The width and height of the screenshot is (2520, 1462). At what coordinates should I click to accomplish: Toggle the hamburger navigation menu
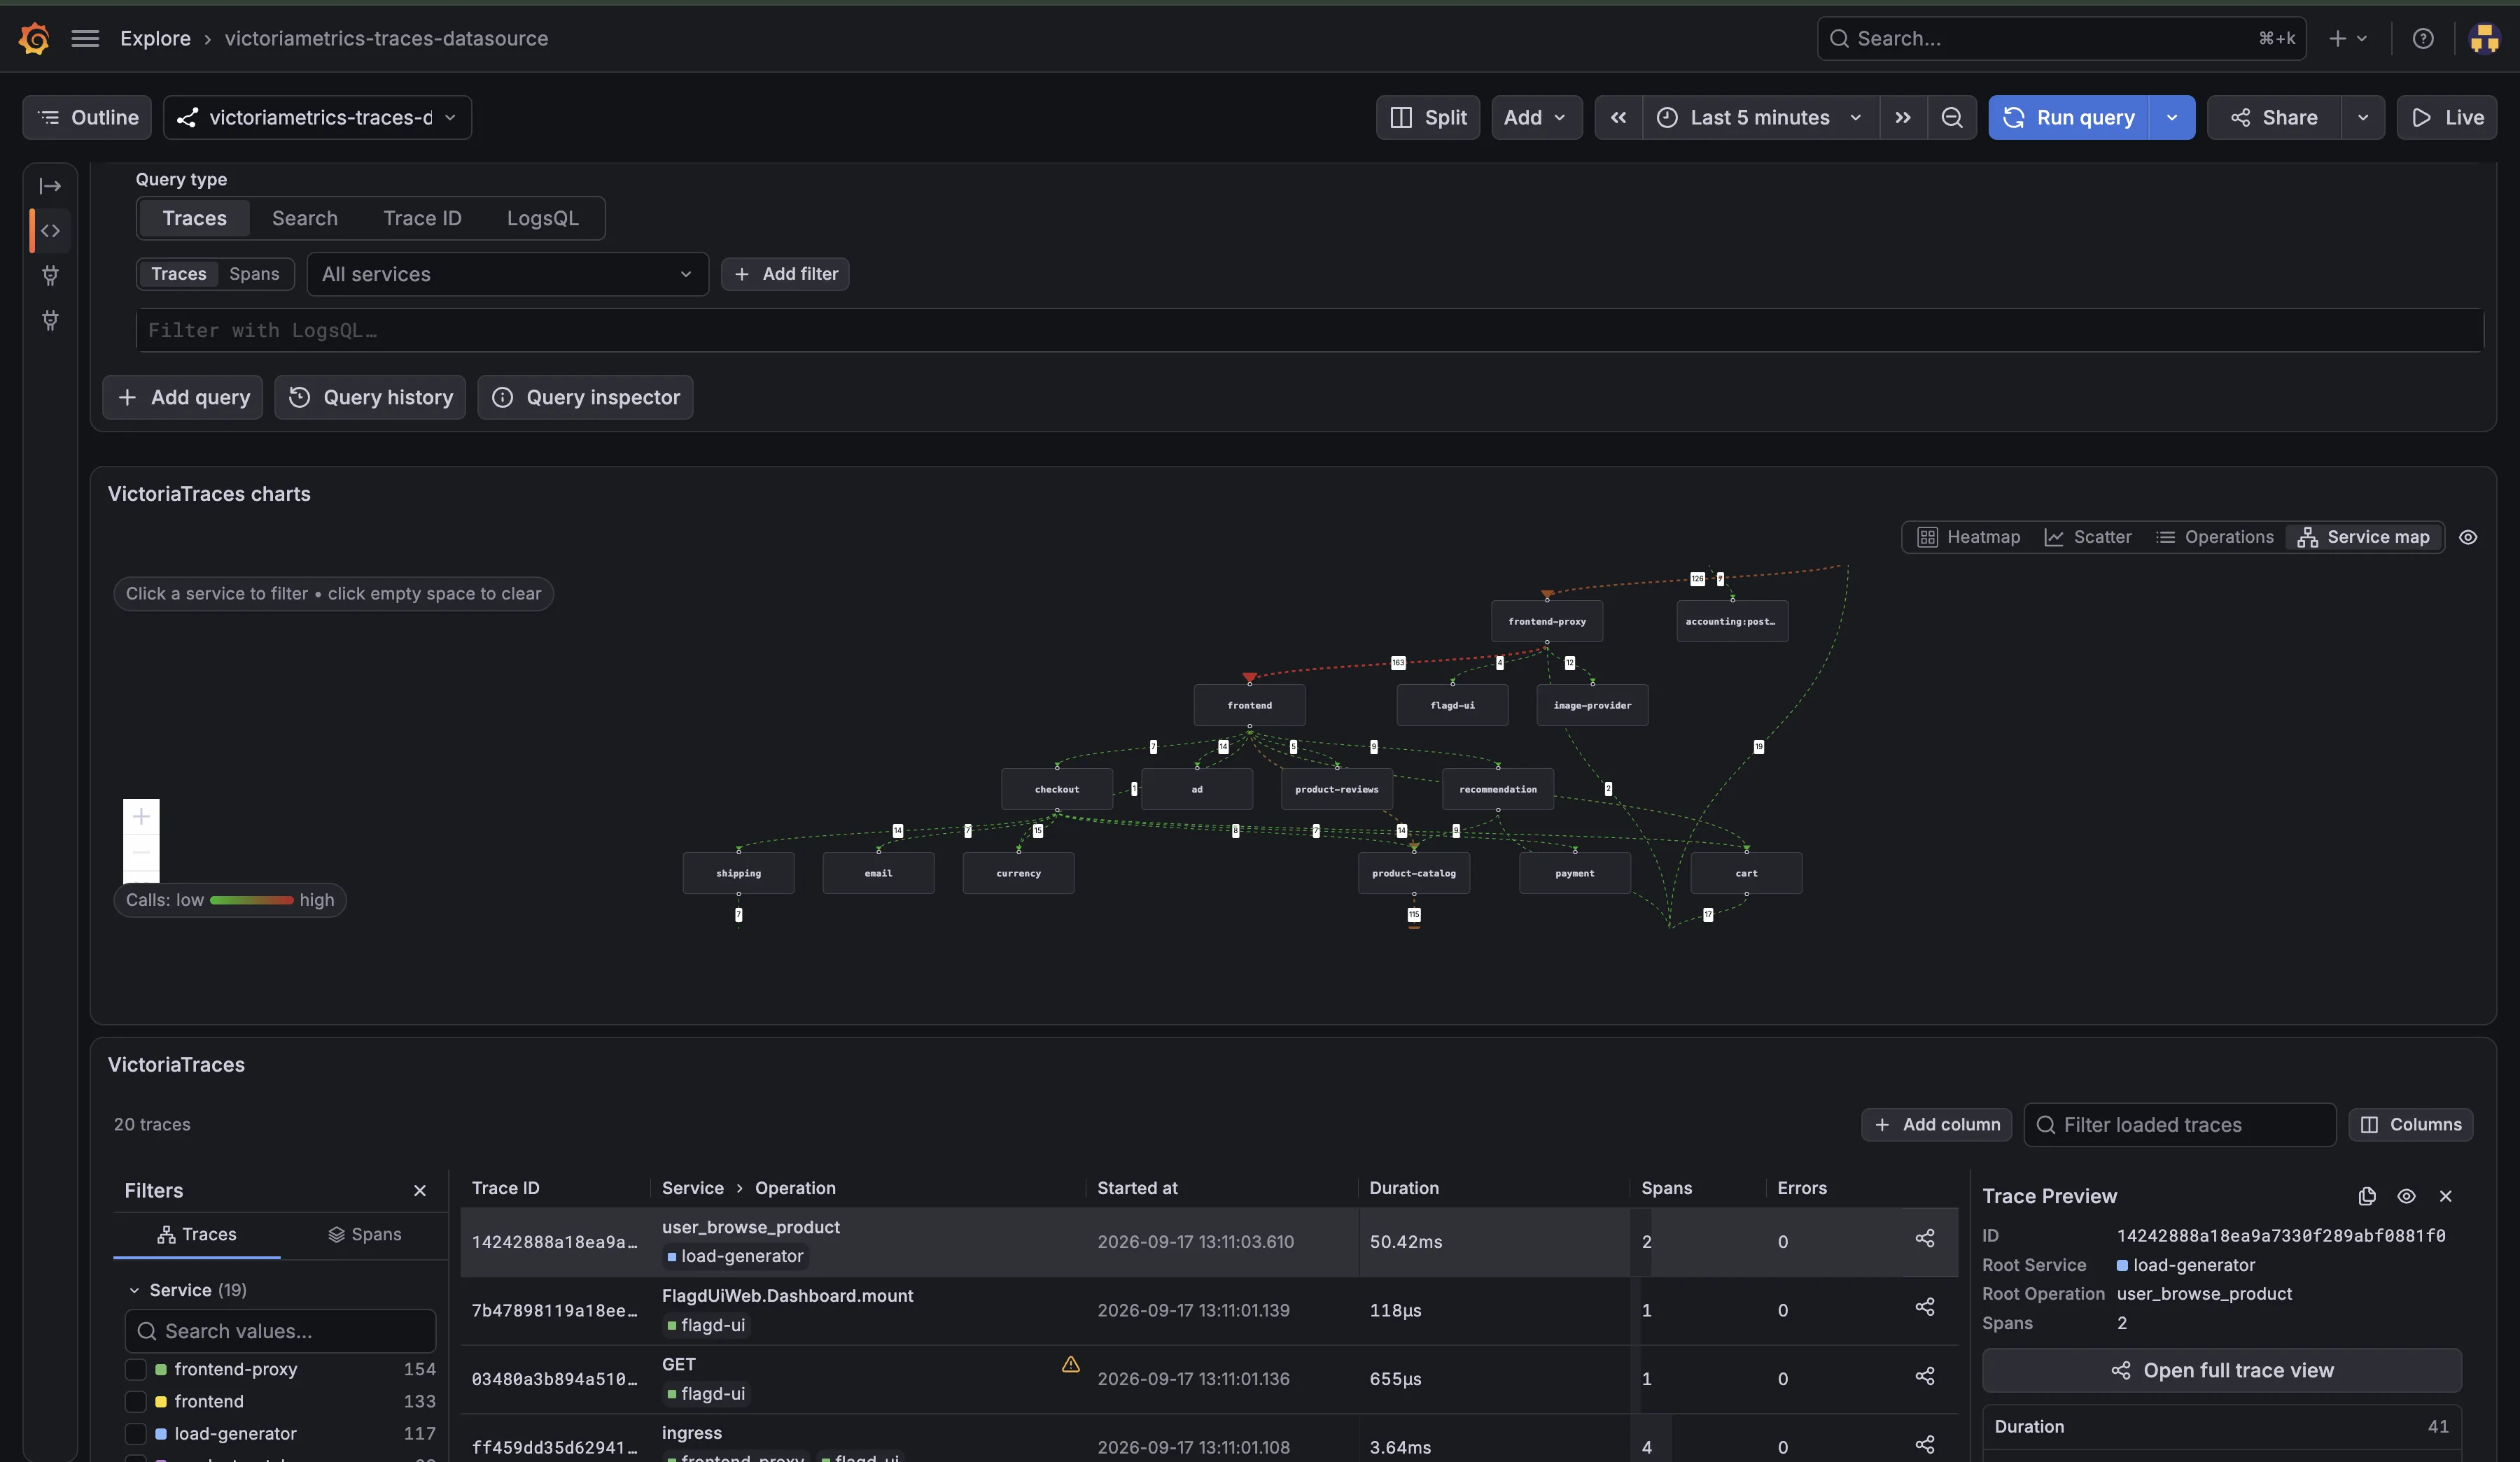coord(85,38)
